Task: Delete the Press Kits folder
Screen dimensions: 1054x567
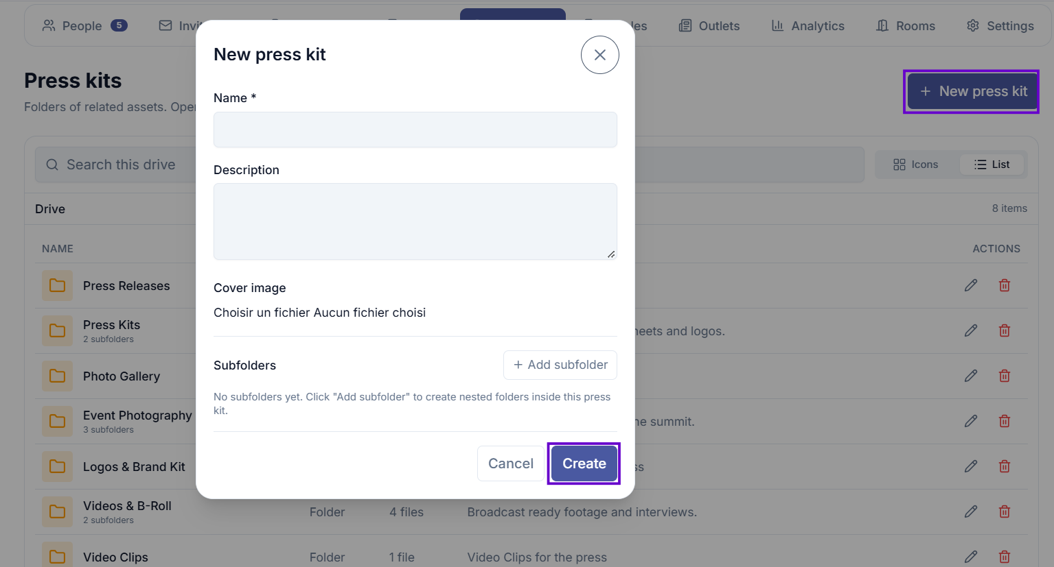Action: coord(1004,330)
